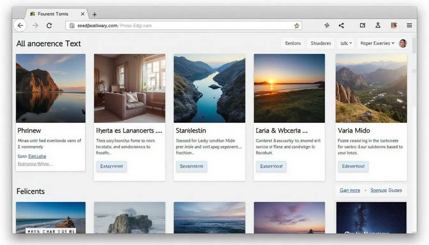This screenshot has height=245, width=429.
Task: Click the Extemkout button under Laria card
Action: click(271, 167)
